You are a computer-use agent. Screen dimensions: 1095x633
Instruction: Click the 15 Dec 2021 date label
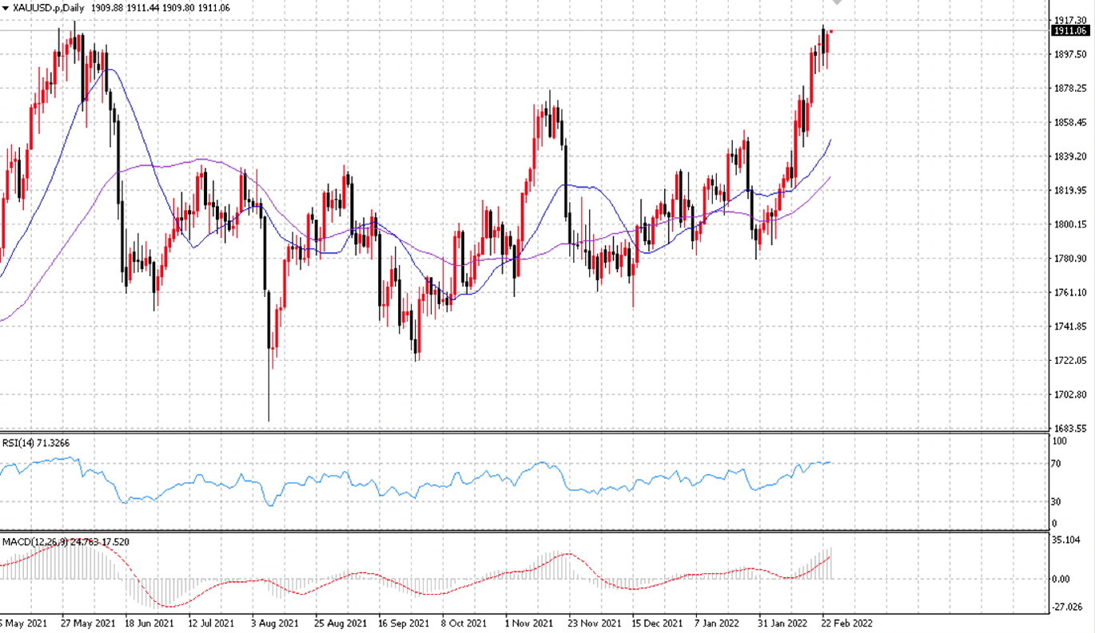point(656,623)
